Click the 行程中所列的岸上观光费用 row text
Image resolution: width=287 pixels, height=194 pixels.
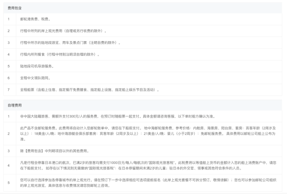tap(63, 31)
